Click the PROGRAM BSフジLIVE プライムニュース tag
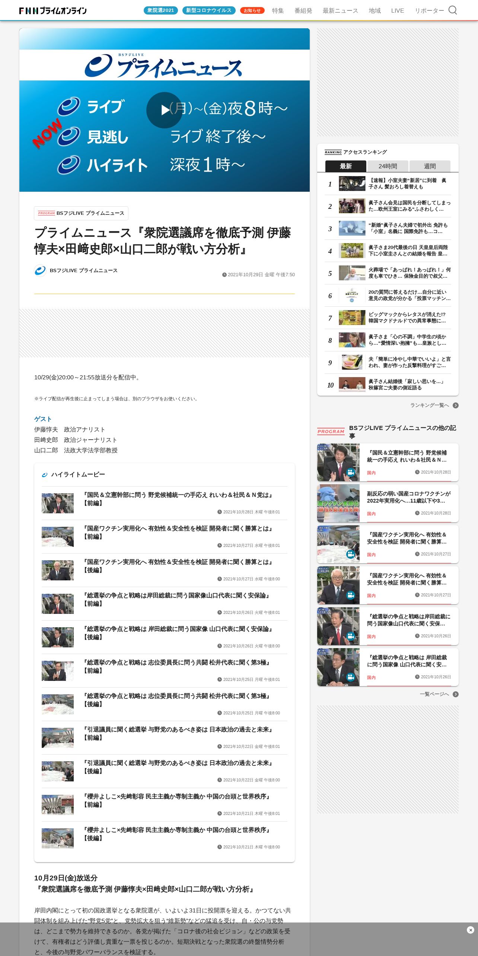Viewport: 478px width, 956px height. pyautogui.click(x=81, y=213)
